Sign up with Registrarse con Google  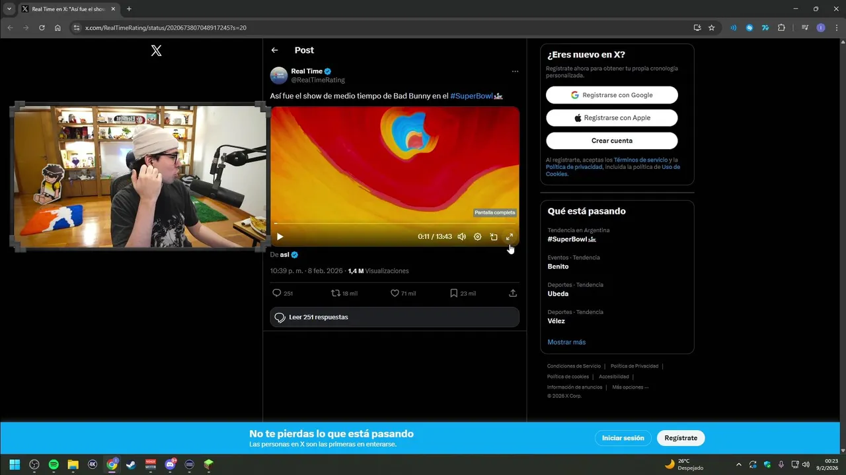[612, 95]
